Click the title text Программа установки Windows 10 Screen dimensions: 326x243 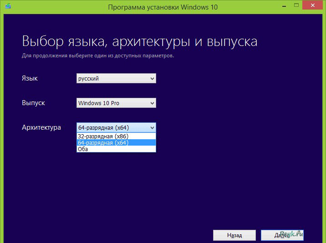click(163, 7)
